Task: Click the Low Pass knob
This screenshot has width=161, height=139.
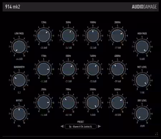Action: pos(19,47)
